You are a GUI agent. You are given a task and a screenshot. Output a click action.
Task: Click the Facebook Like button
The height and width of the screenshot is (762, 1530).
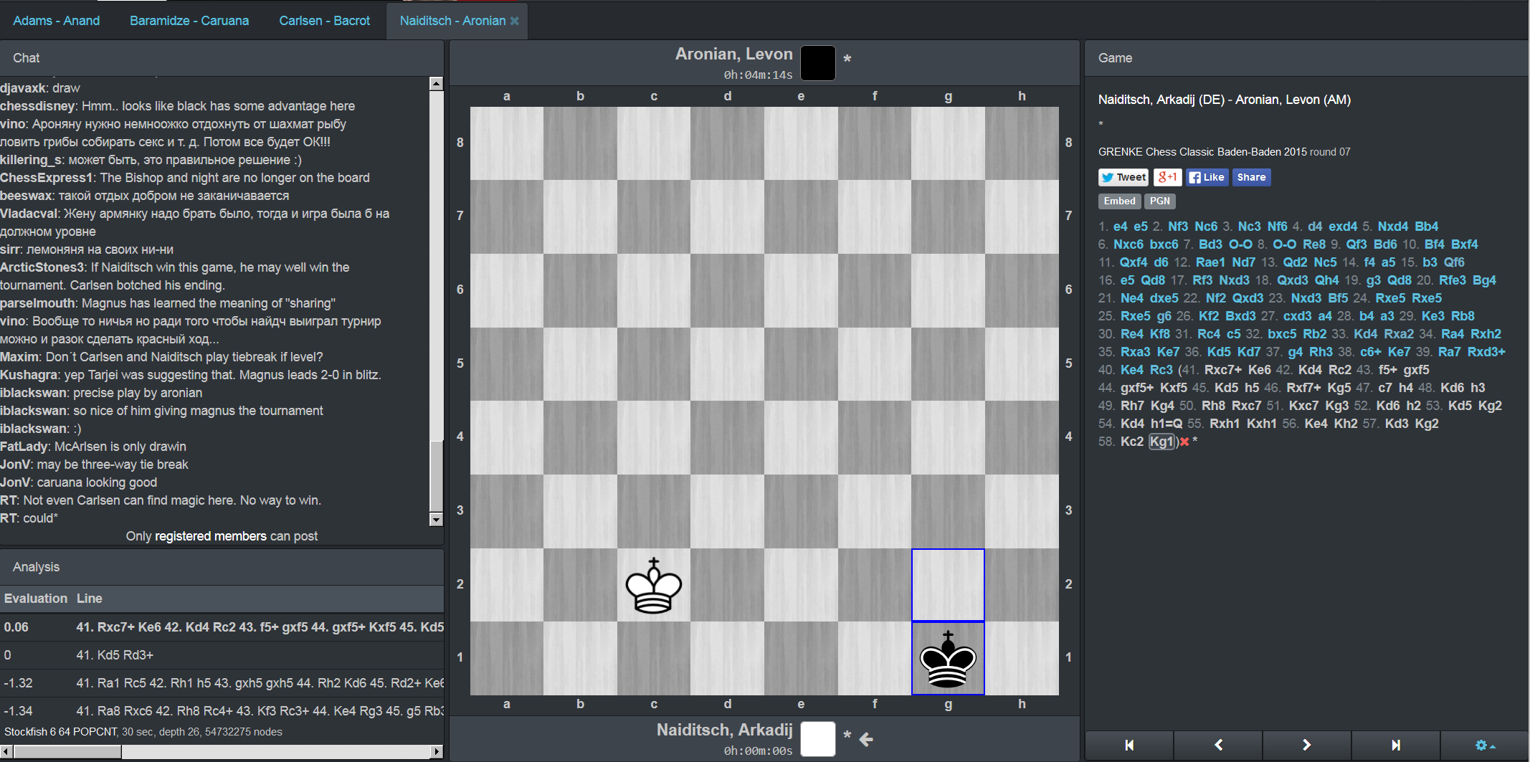click(x=1207, y=177)
